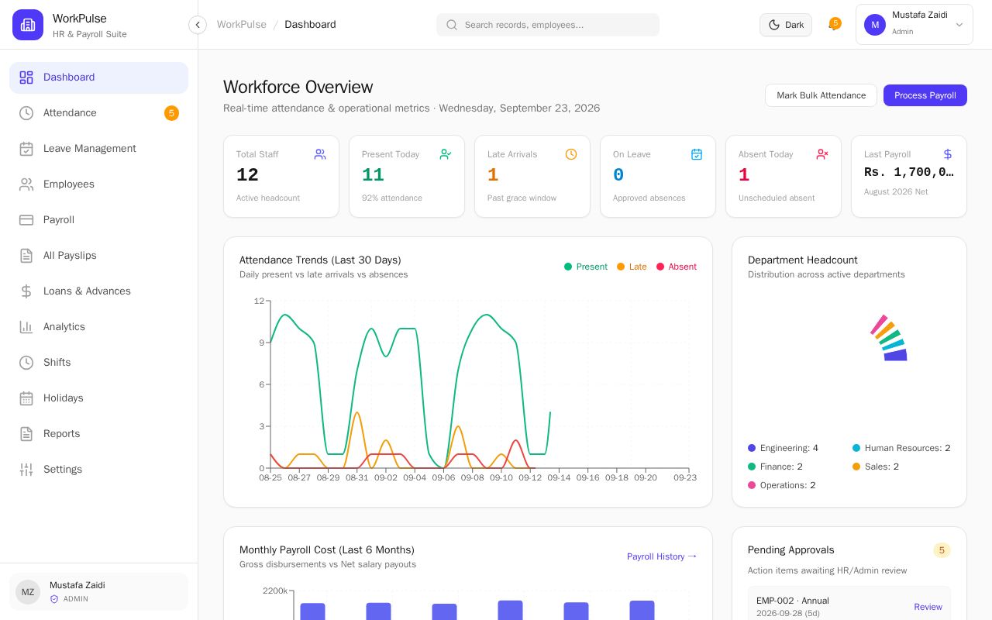Click the Process Payroll button
This screenshot has width=992, height=620.
[925, 95]
